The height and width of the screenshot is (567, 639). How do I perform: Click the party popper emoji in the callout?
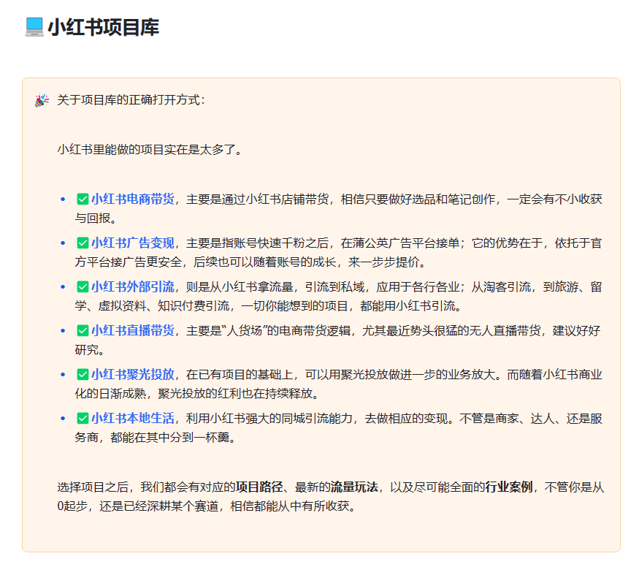40,100
